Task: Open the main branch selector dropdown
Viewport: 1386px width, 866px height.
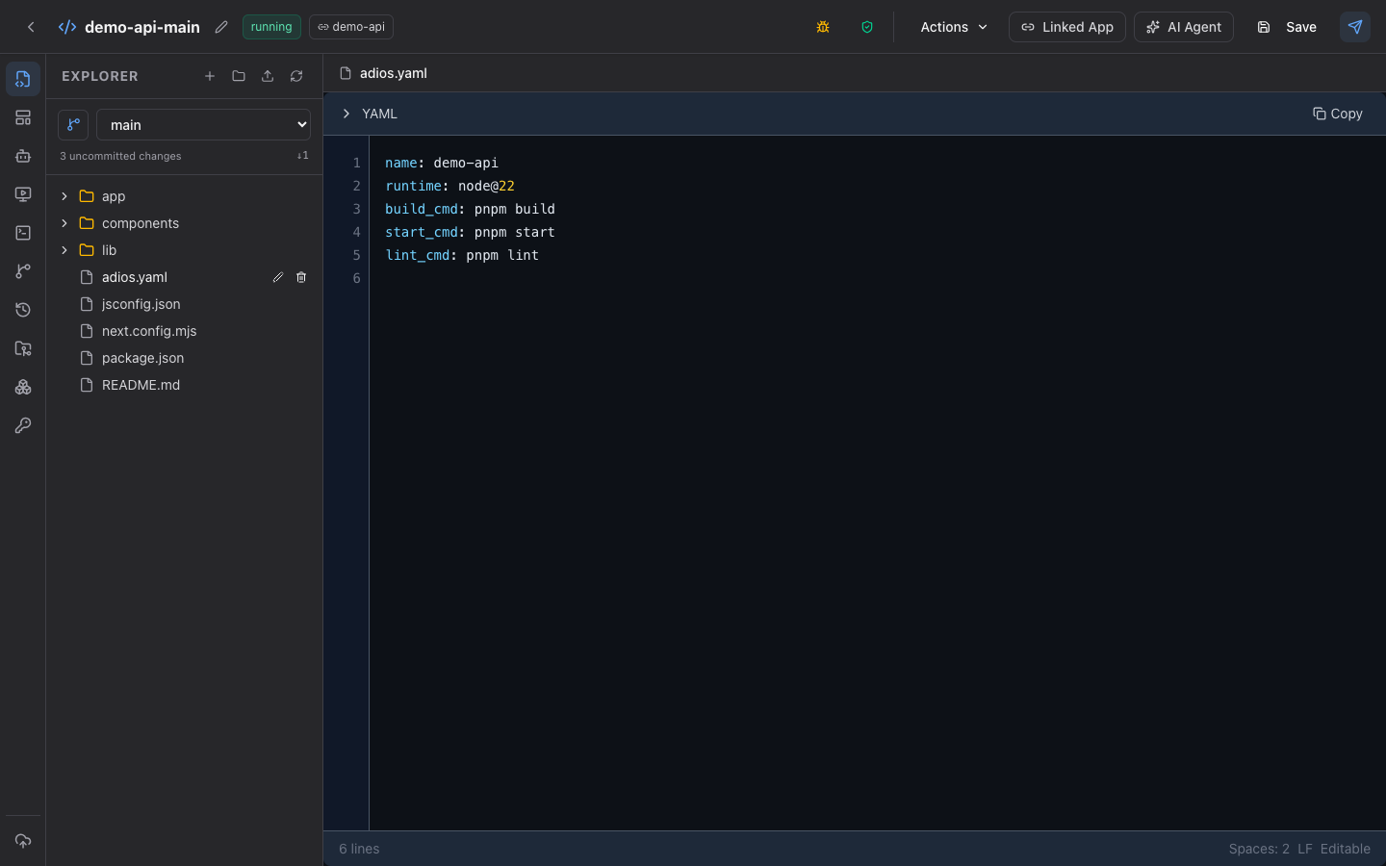Action: pyautogui.click(x=203, y=125)
